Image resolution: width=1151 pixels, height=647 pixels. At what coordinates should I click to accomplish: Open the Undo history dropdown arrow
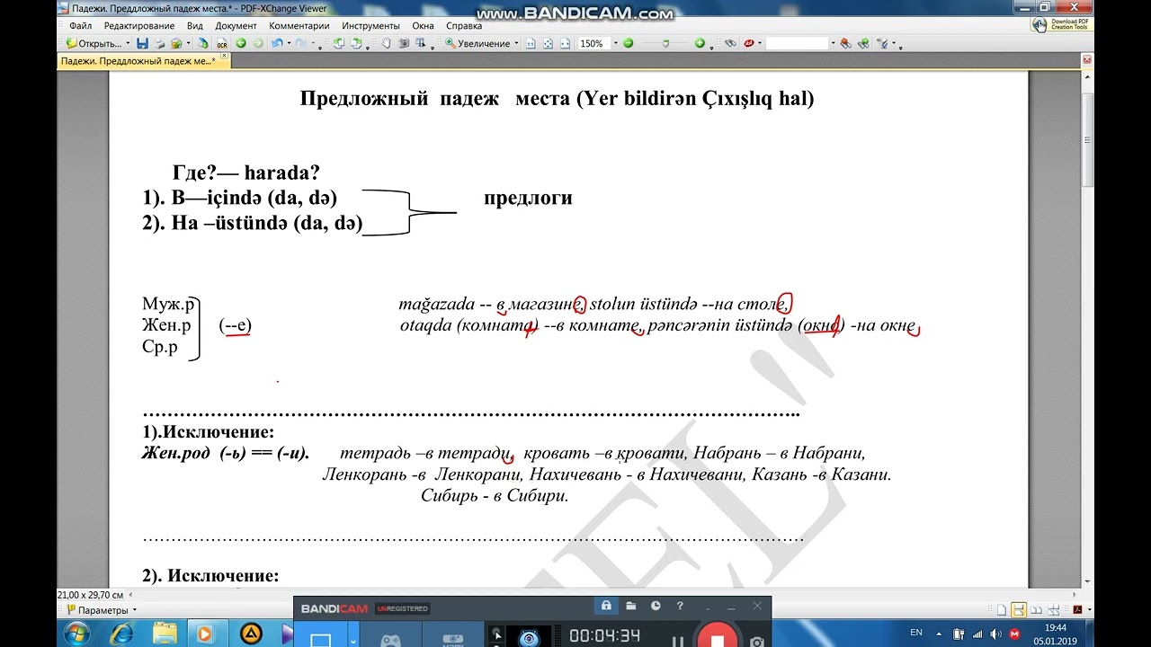[x=289, y=43]
